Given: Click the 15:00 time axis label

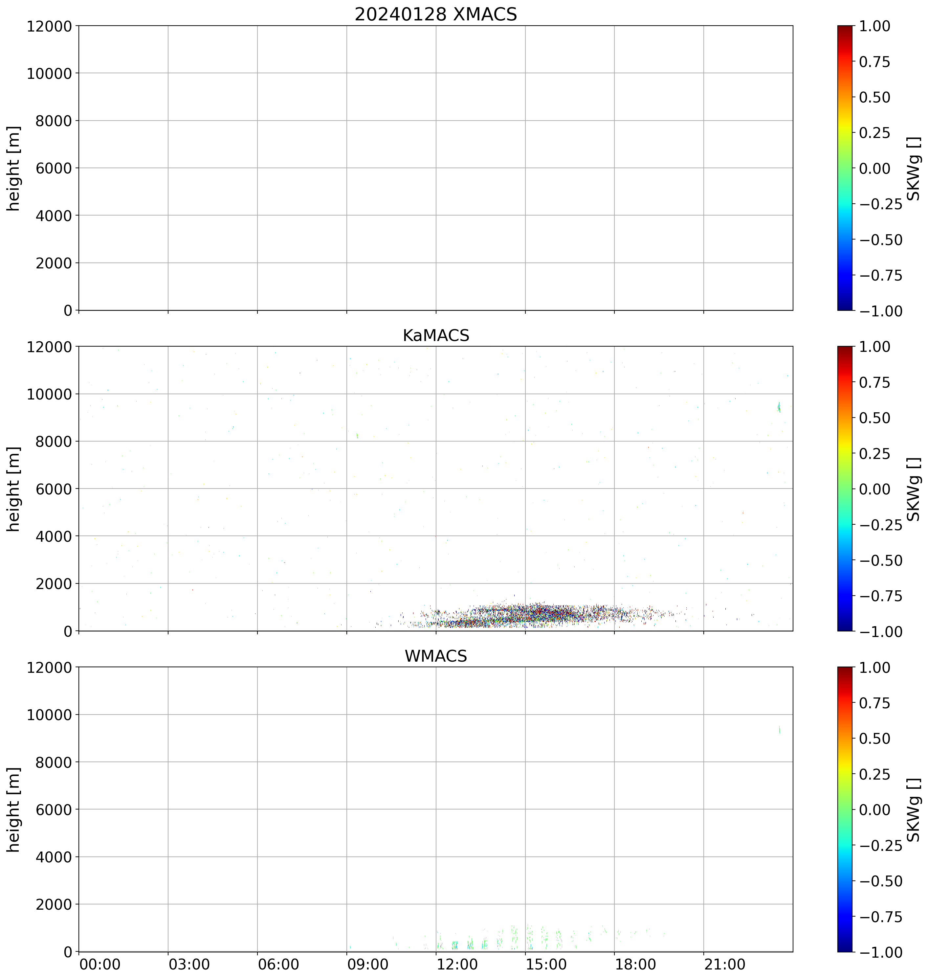Looking at the screenshot, I should coord(546,964).
